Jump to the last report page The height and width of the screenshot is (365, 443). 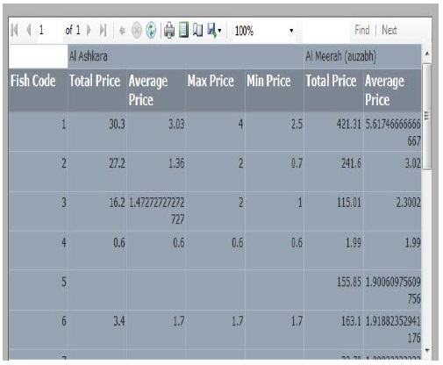point(103,30)
